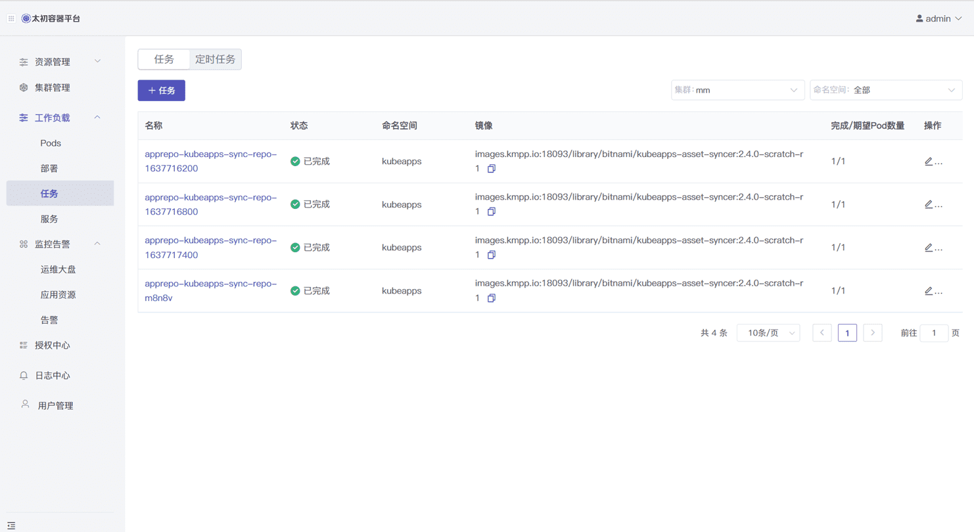Image resolution: width=974 pixels, height=532 pixels.
Task: Click the + 任务 create button
Action: pyautogui.click(x=161, y=91)
